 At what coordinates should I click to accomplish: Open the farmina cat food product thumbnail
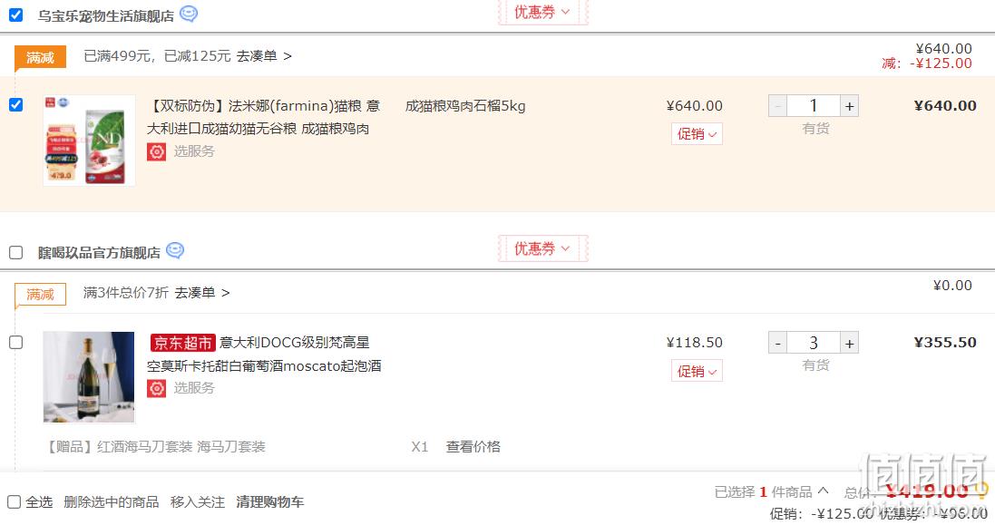[x=89, y=141]
